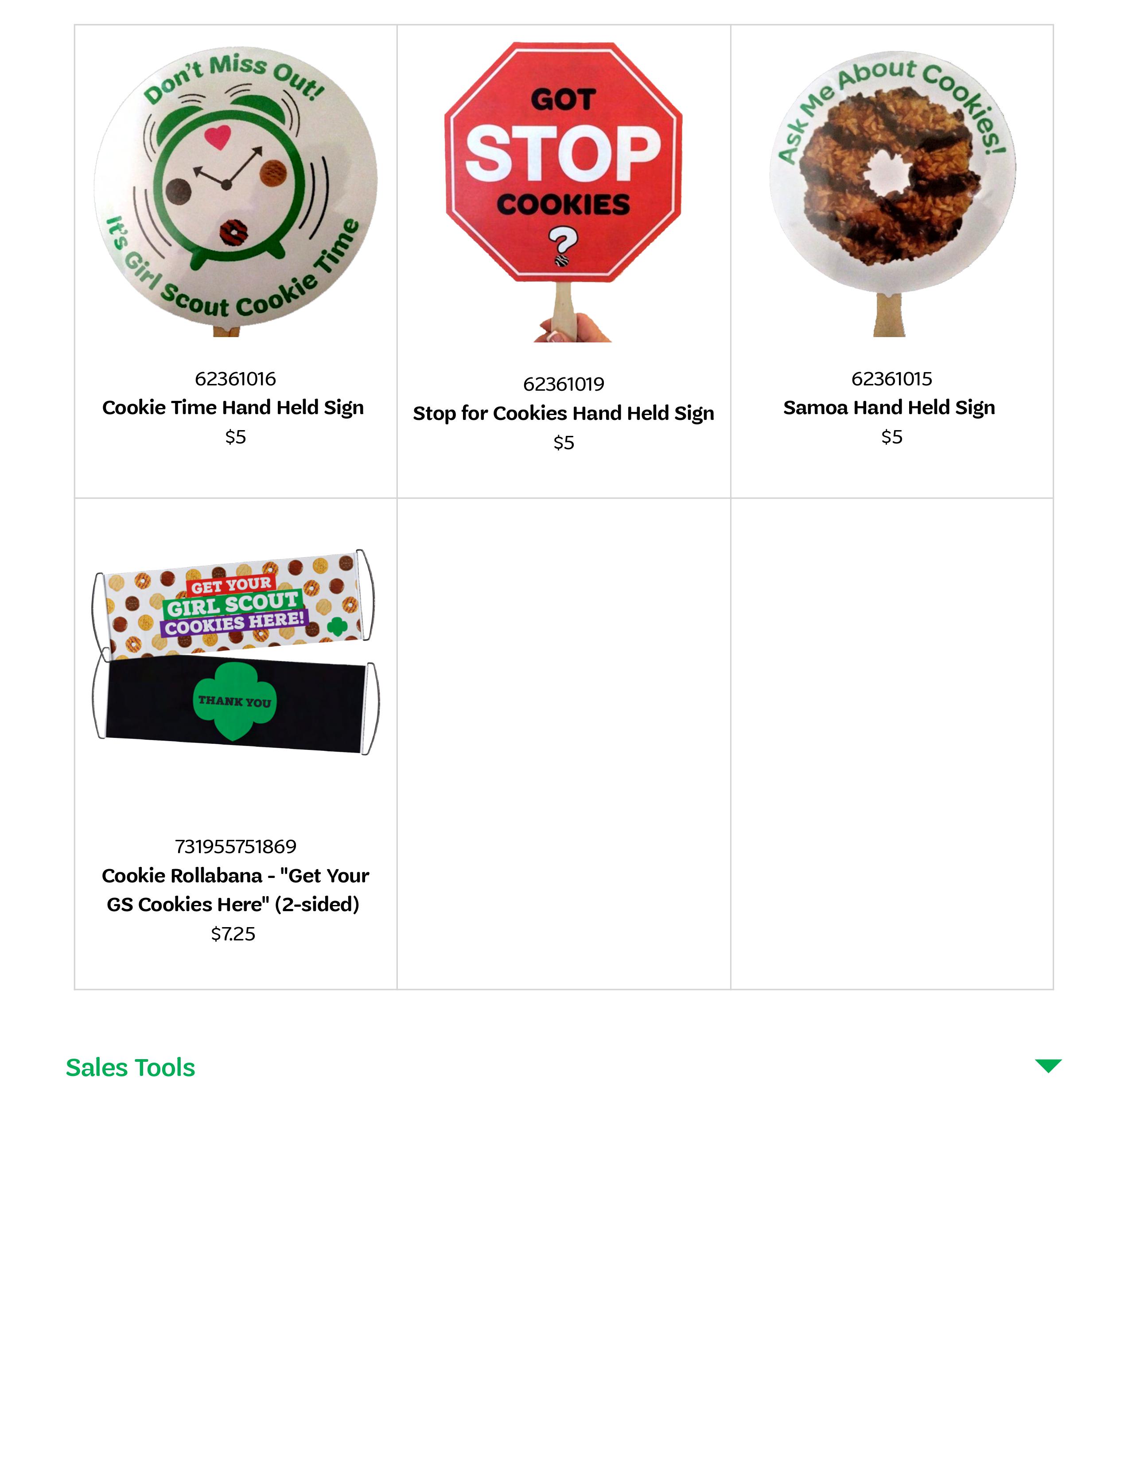Open the Cookie Time clock sign image
Screen dimensions: 1128x1460
(235, 190)
